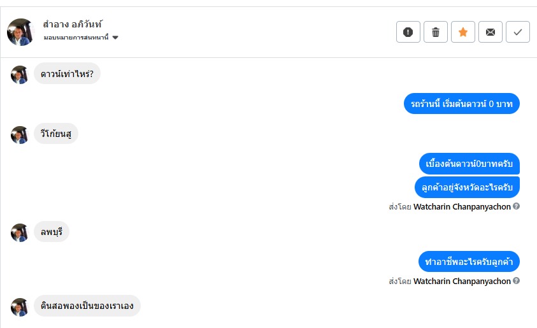Click avatar beside the ดินสอพองเป็นของเราเอง message
This screenshot has height=328, width=537.
tap(20, 307)
